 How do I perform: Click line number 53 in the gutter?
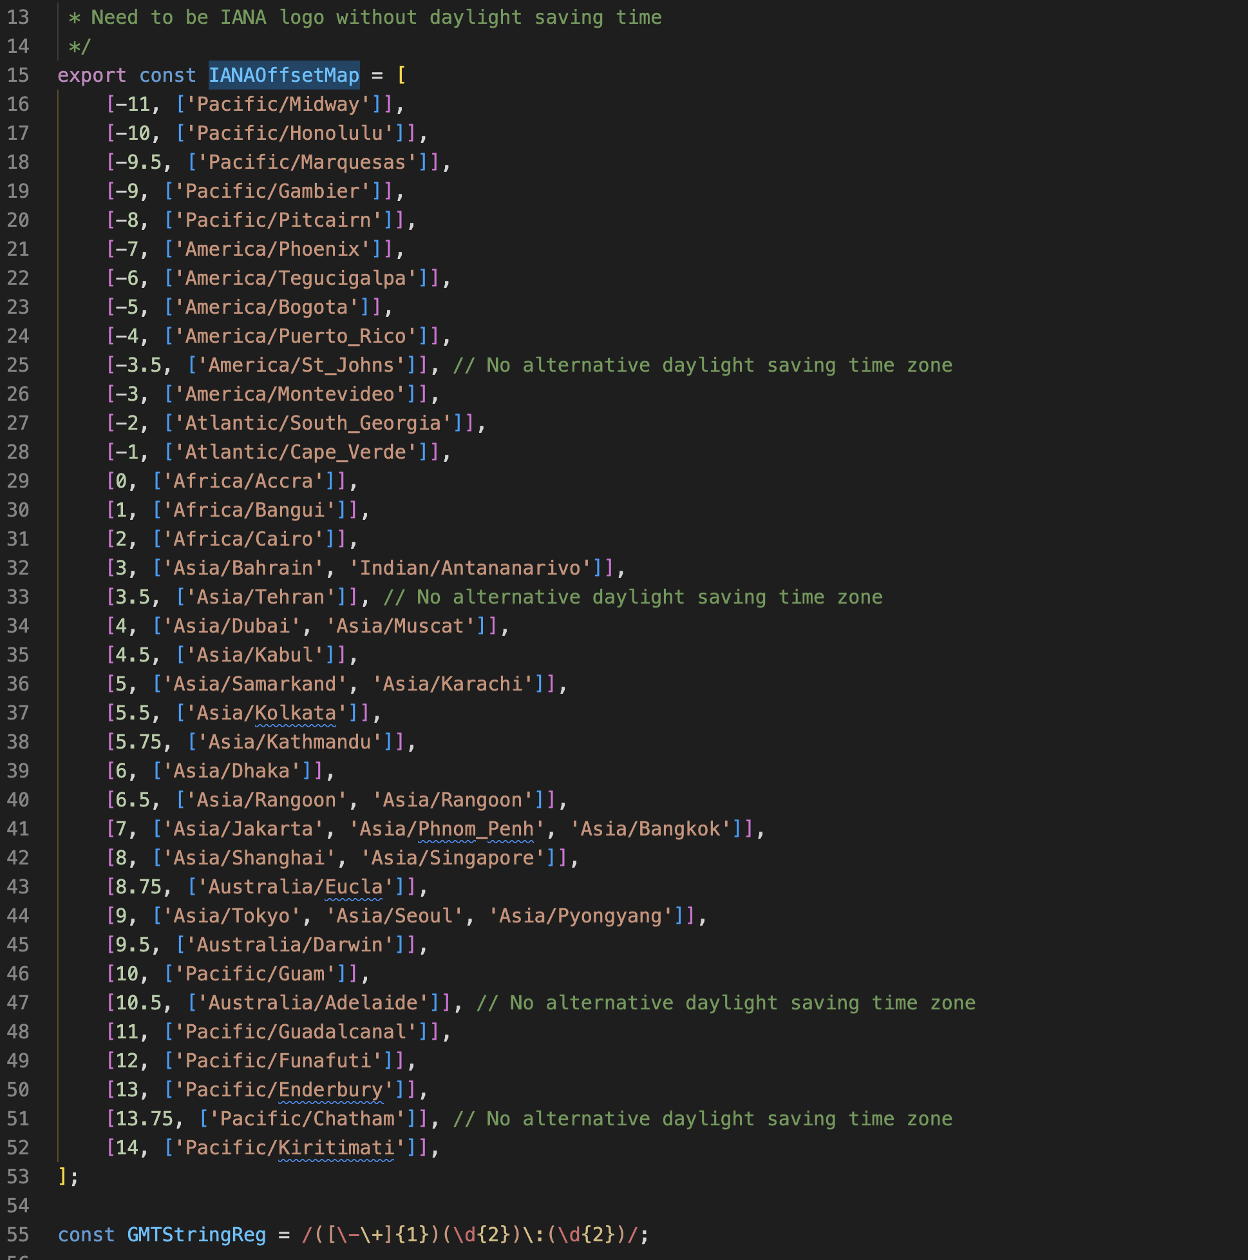pyautogui.click(x=18, y=1176)
